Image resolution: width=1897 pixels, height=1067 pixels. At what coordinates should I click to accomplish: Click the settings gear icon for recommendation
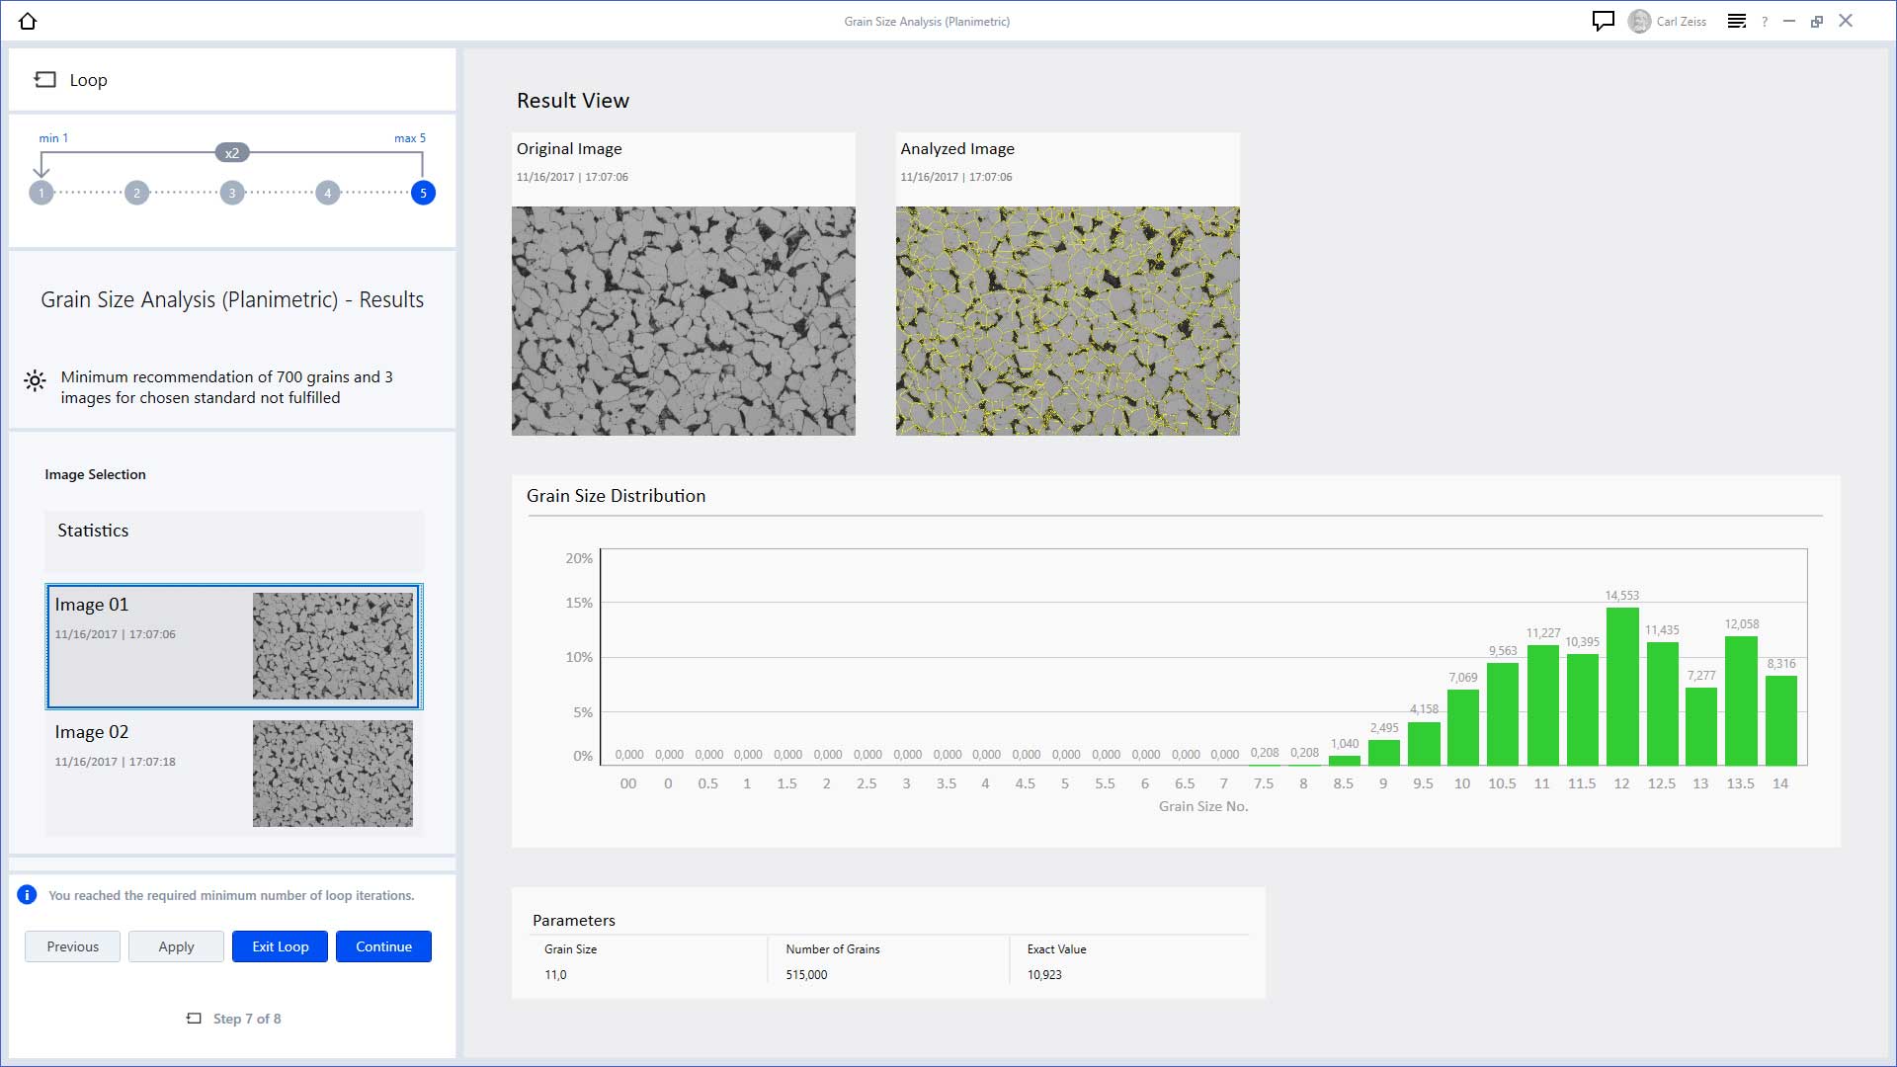(36, 381)
